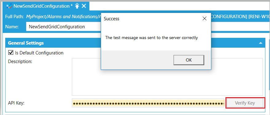Click the Name label
Image resolution: width=270 pixels, height=115 pixels.
pos(12,27)
